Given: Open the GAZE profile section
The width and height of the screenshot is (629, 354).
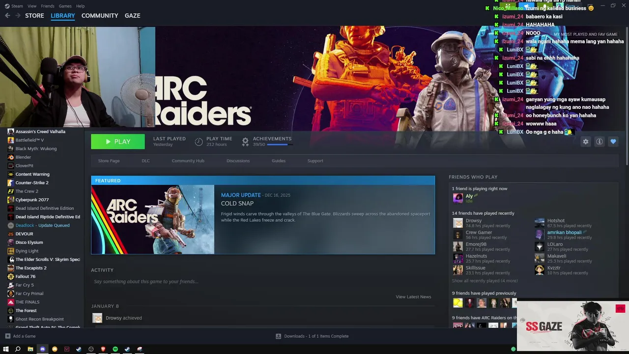Looking at the screenshot, I should pyautogui.click(x=132, y=16).
